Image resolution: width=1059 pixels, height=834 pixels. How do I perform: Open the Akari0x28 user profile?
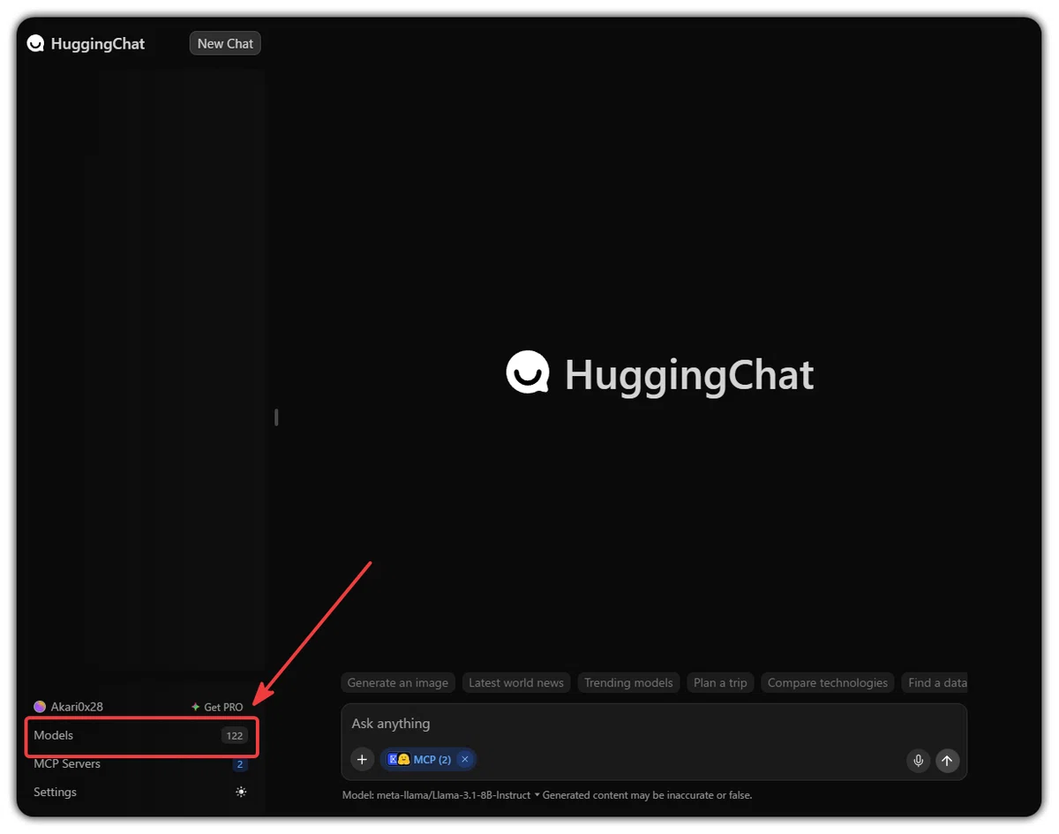click(x=69, y=707)
